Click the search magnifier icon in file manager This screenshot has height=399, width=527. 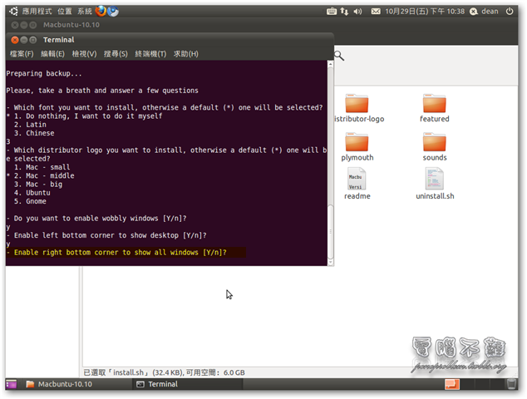[339, 56]
